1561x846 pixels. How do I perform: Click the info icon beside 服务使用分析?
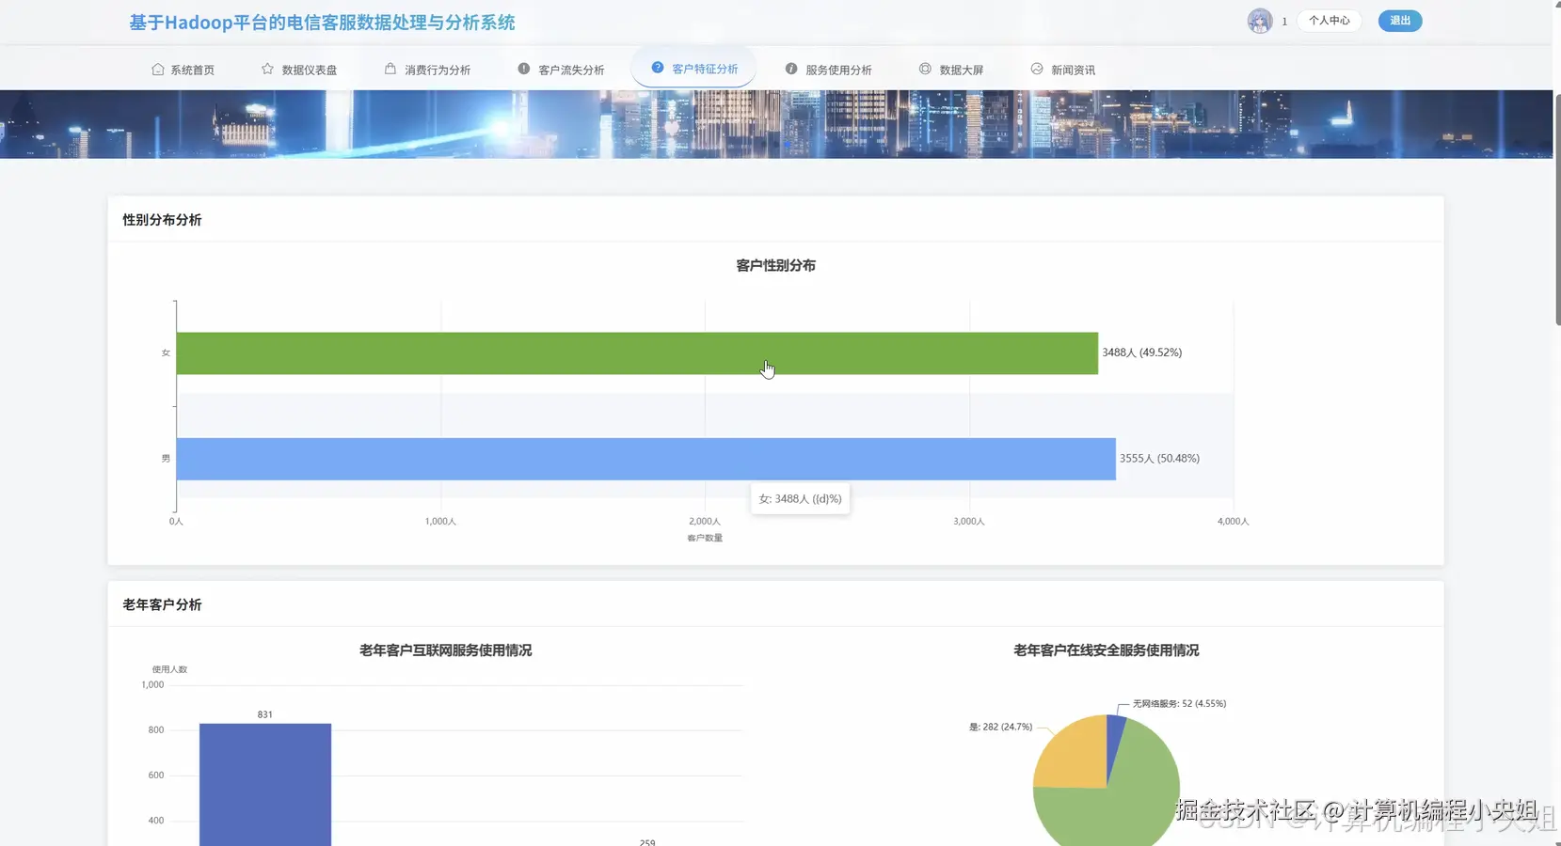click(791, 69)
